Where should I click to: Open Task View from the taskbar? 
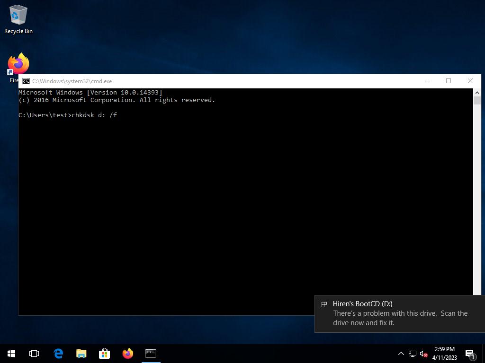click(x=34, y=354)
